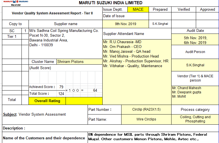Viewport: 219px width, 143px height.
Task: Click the 'Supplier Attendant Name' cell
Action: click(x=137, y=34)
